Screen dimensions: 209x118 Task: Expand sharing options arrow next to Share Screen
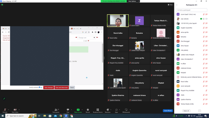[82, 110]
